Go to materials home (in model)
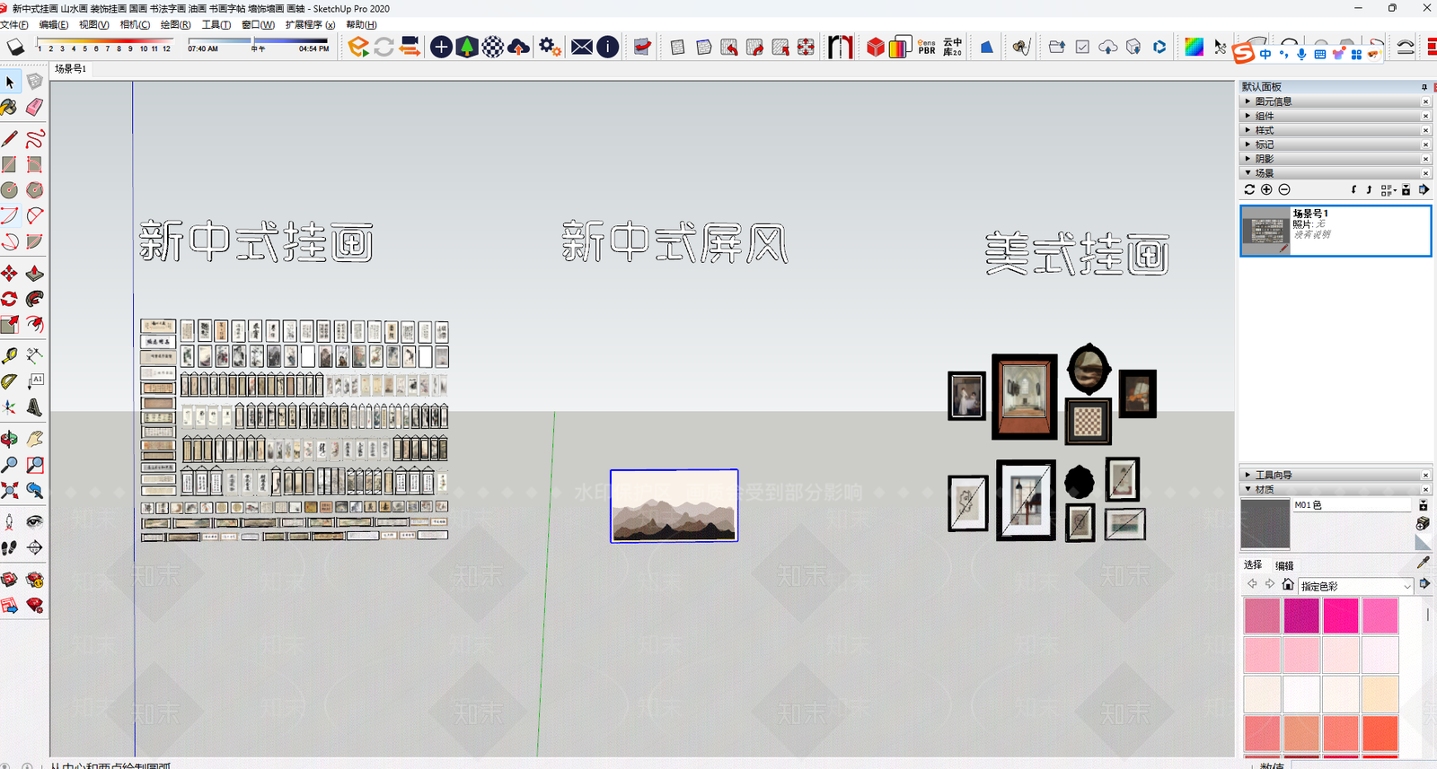The height and width of the screenshot is (769, 1437). 1288,584
